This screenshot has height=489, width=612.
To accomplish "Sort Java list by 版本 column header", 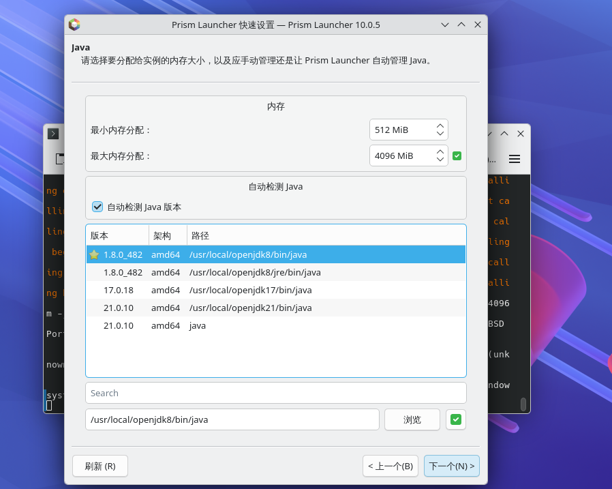I will click(117, 235).
